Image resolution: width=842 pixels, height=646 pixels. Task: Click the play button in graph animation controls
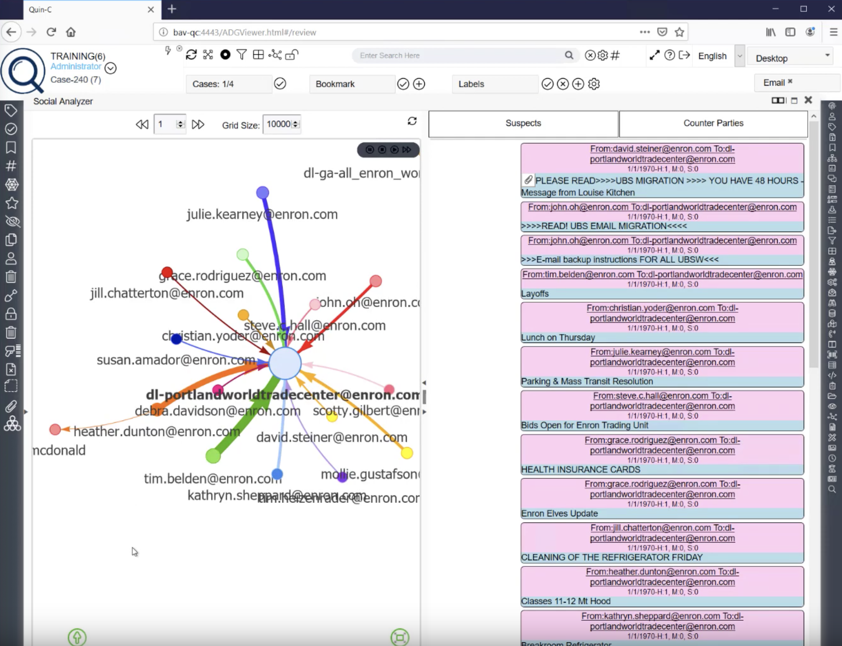394,150
